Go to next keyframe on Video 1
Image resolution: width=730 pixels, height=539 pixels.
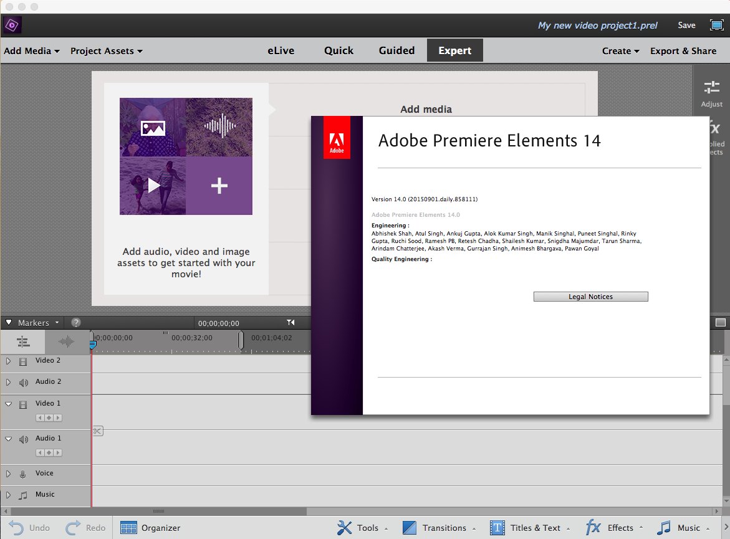pyautogui.click(x=58, y=418)
